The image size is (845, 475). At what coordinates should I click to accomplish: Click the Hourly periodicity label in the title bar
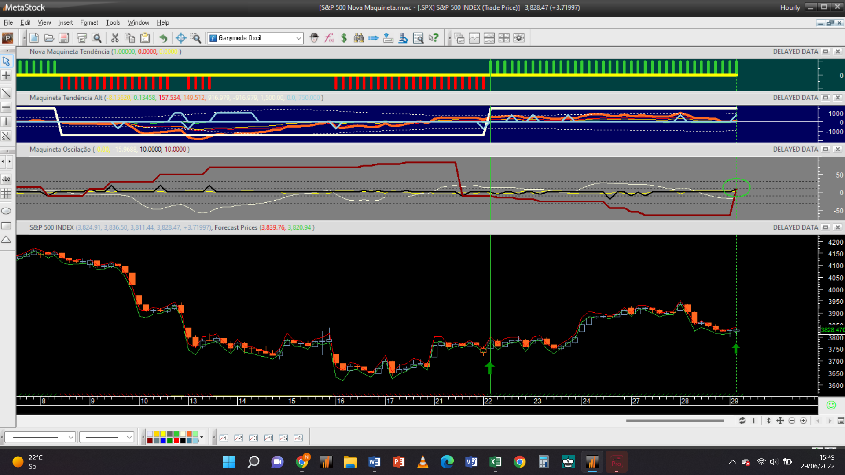coord(790,7)
